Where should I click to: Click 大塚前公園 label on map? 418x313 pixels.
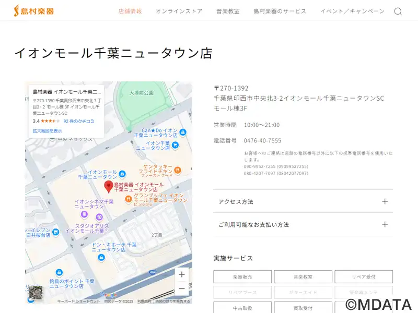(141, 93)
